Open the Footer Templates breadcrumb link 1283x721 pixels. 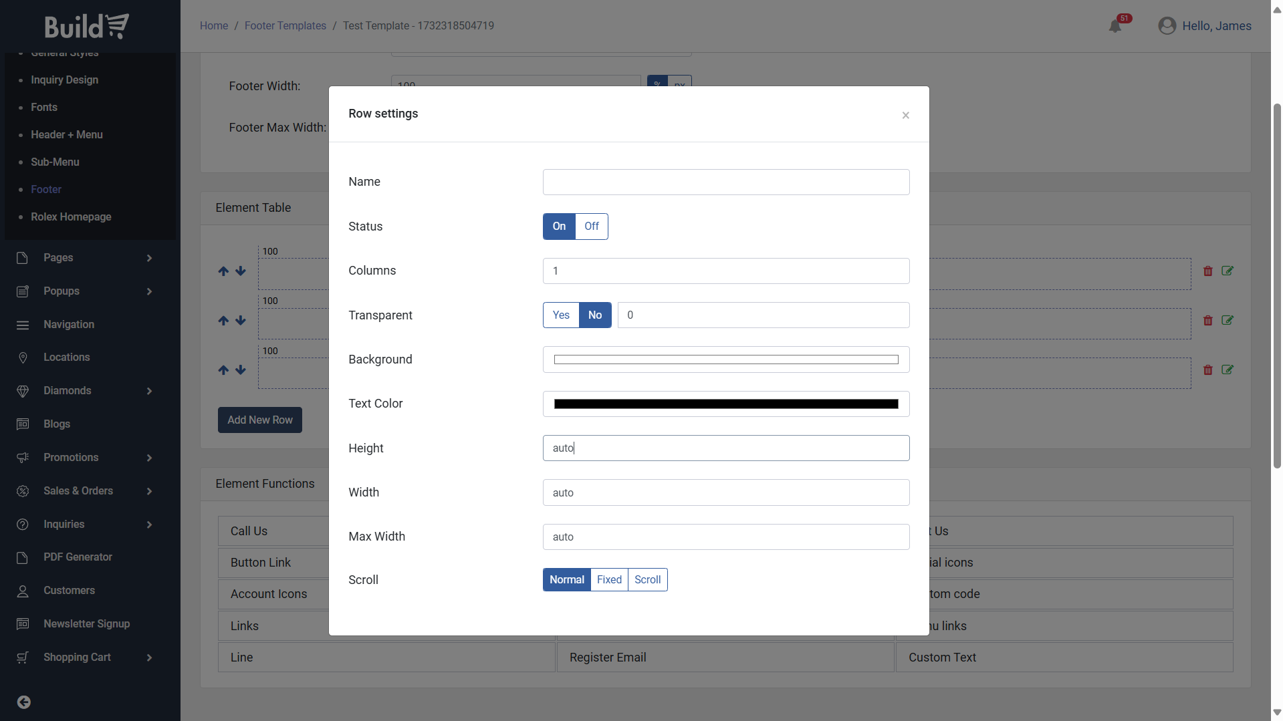click(x=285, y=26)
